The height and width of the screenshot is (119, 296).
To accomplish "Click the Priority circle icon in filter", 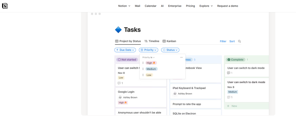I will pyautogui.click(x=142, y=50).
